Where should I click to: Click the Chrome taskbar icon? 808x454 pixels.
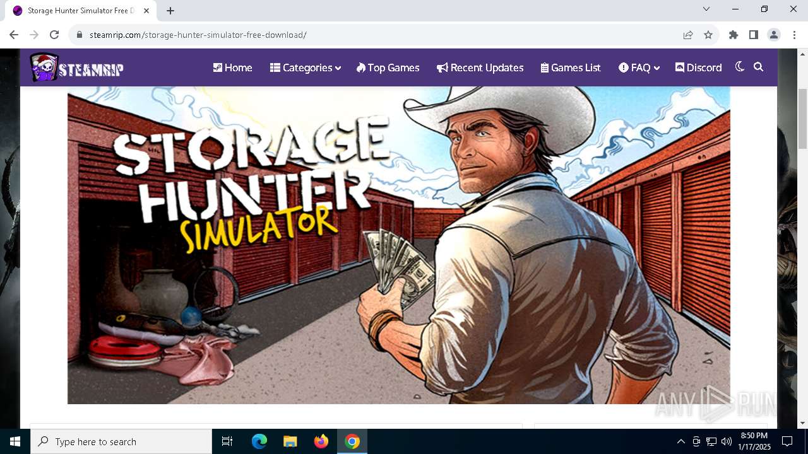(352, 441)
